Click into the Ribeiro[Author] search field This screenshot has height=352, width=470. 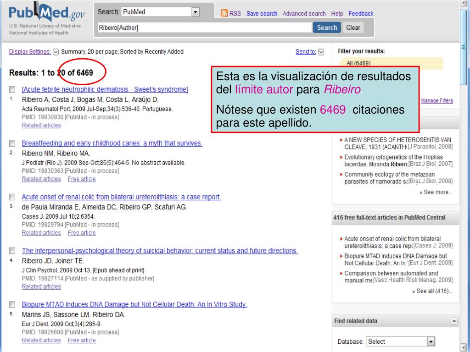tap(205, 27)
